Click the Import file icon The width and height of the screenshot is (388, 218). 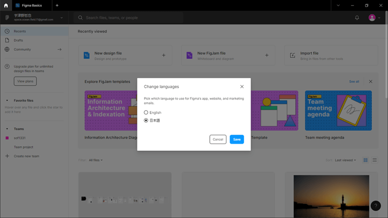click(292, 55)
